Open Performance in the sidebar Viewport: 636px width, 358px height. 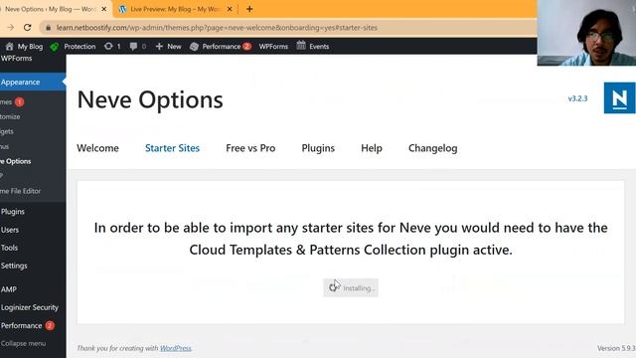27,325
